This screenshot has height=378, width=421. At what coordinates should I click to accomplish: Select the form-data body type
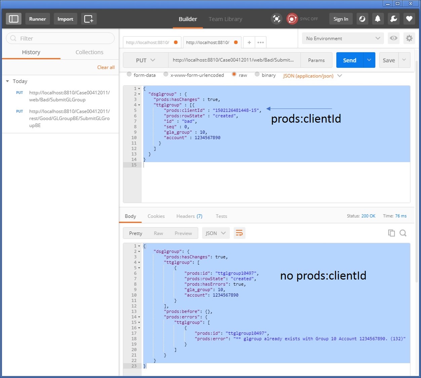coord(129,75)
